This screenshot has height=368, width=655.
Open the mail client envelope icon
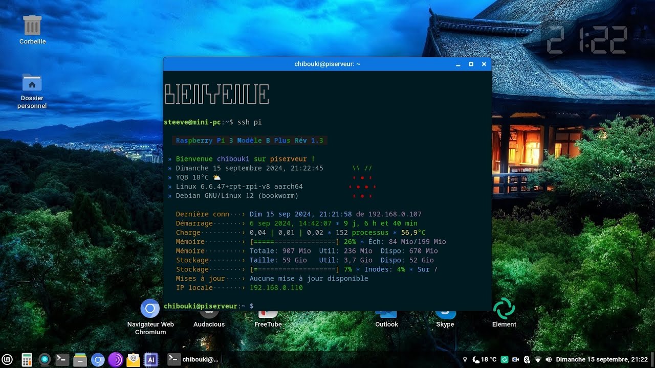click(133, 360)
